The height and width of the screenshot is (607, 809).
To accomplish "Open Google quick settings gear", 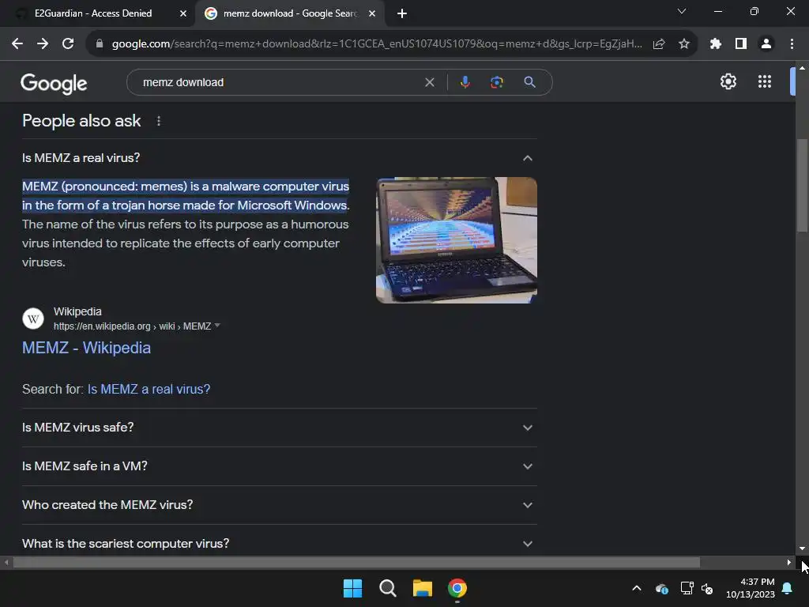I will click(x=728, y=81).
